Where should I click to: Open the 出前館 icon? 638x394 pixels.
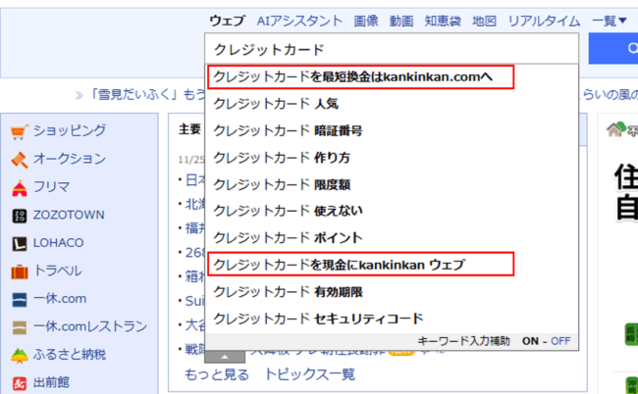[19, 383]
